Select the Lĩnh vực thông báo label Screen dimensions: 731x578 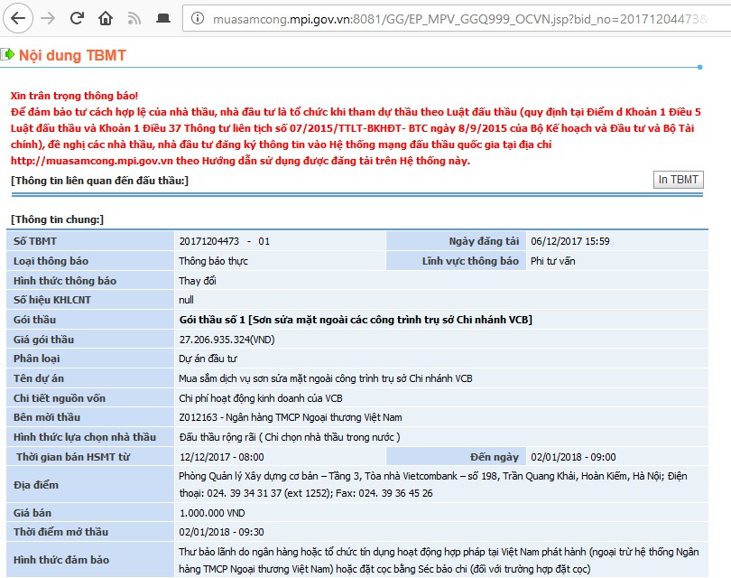pyautogui.click(x=470, y=261)
